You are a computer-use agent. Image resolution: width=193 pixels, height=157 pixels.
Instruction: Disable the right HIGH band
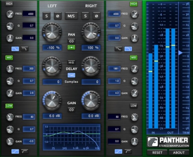click(x=134, y=4)
